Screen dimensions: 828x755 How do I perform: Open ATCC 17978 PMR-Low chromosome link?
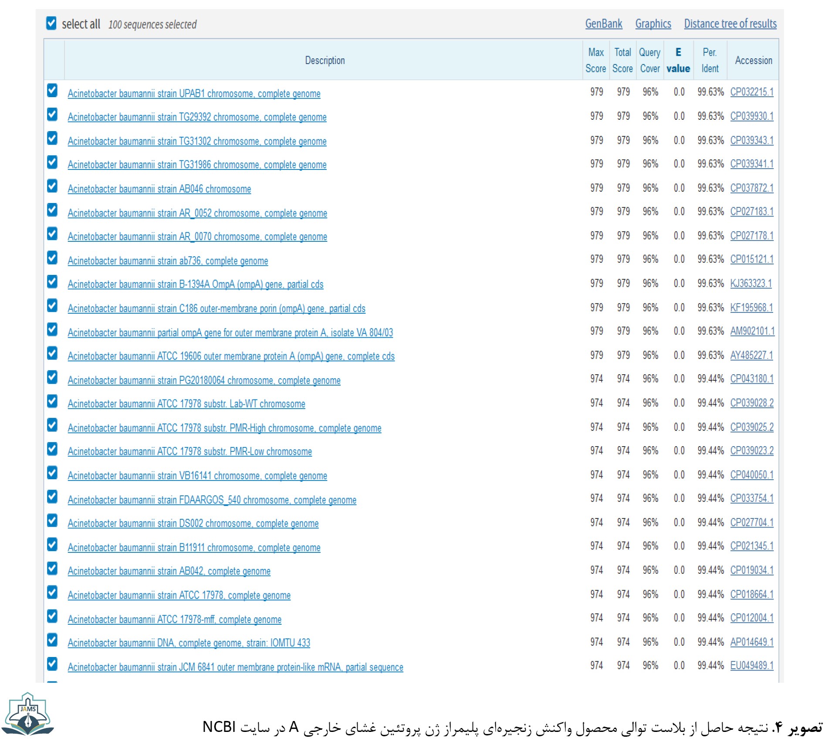click(190, 452)
